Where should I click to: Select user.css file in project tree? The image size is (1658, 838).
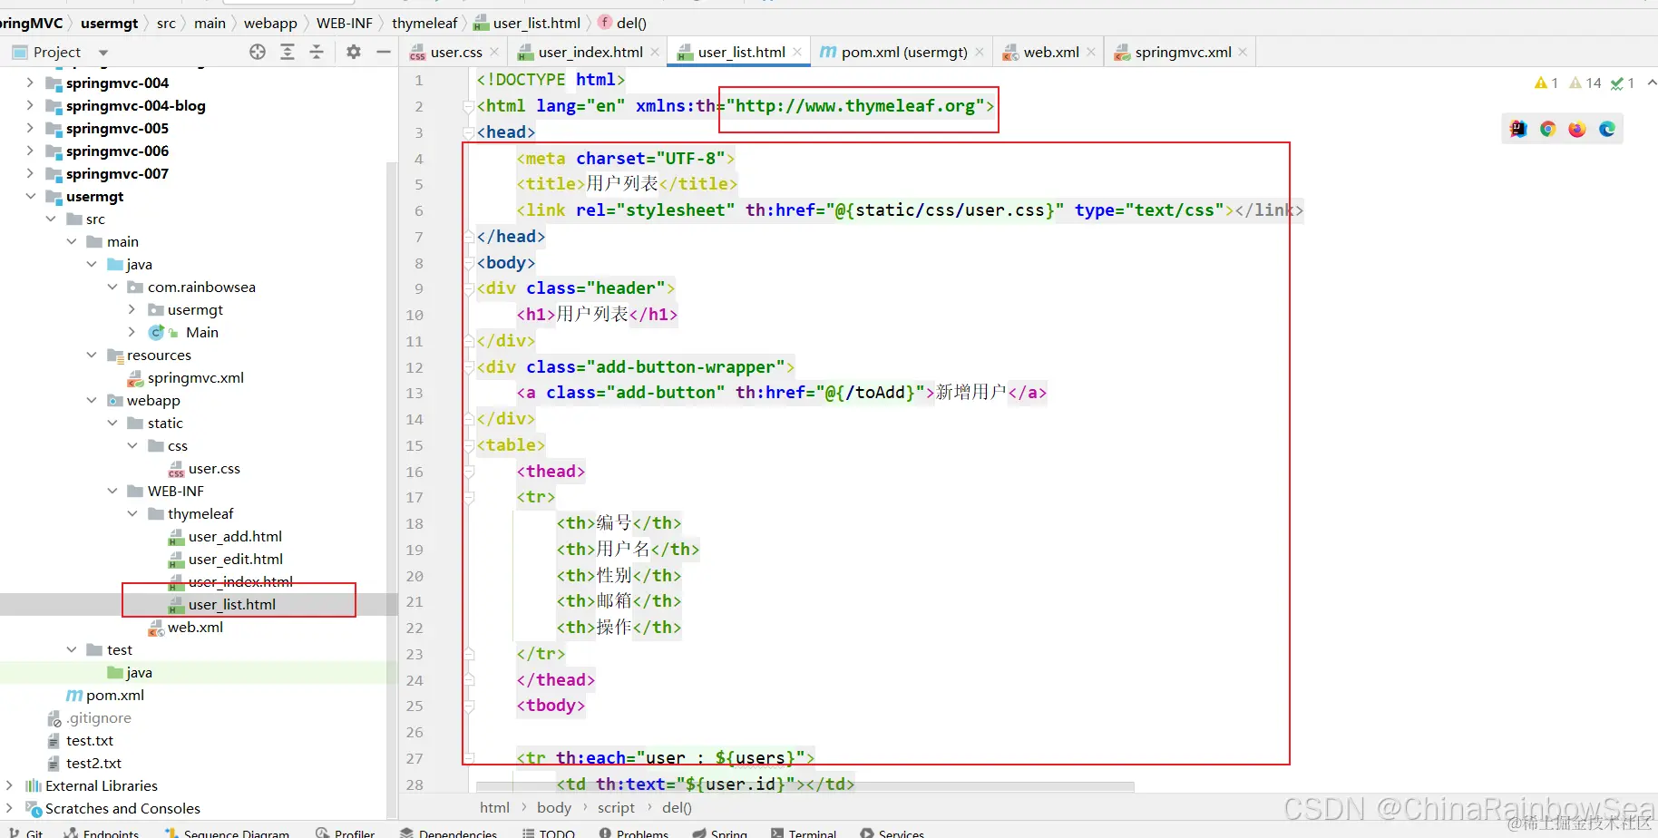tap(214, 469)
